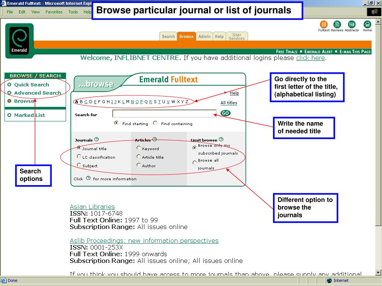
Task: Jump to letter T in alphabet list
Action: [x=159, y=102]
